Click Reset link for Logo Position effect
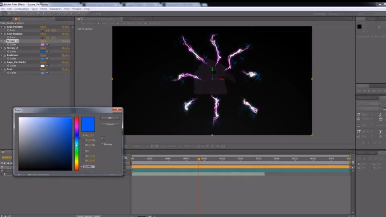The image size is (386, 217). click(43, 27)
